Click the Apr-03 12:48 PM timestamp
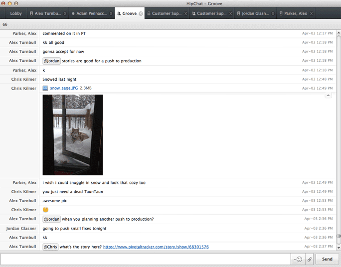Viewport: 341px width, 267px height. coord(317,79)
